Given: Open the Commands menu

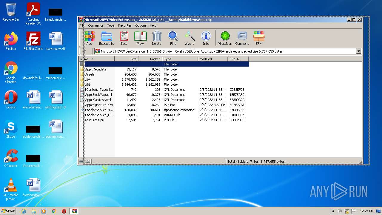Looking at the screenshot, I should click(96, 25).
